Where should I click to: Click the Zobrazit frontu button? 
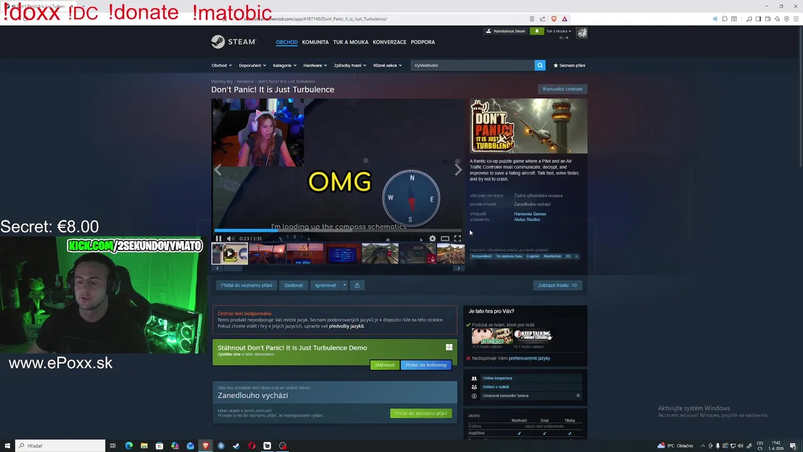[558, 285]
